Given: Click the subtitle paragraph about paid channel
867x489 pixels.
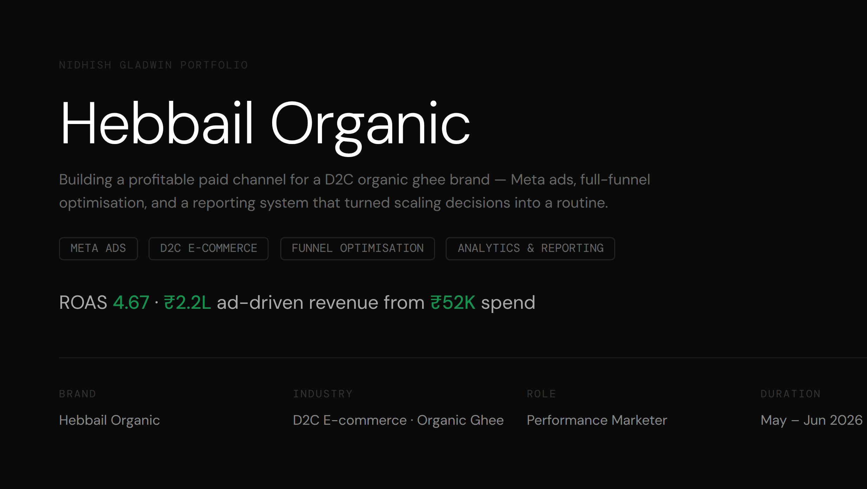Looking at the screenshot, I should 355,191.
